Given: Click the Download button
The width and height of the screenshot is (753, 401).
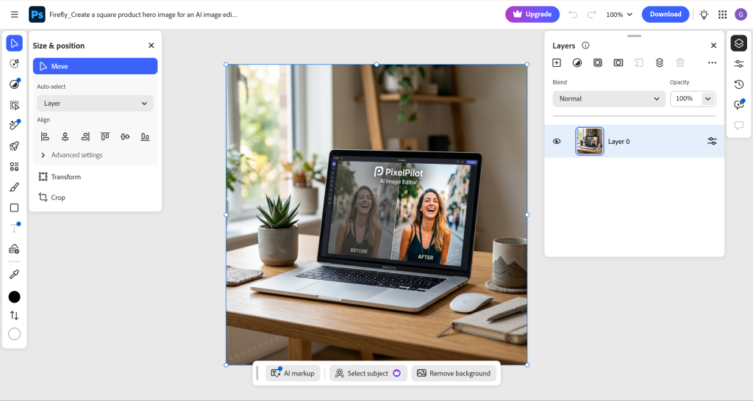Looking at the screenshot, I should [665, 15].
